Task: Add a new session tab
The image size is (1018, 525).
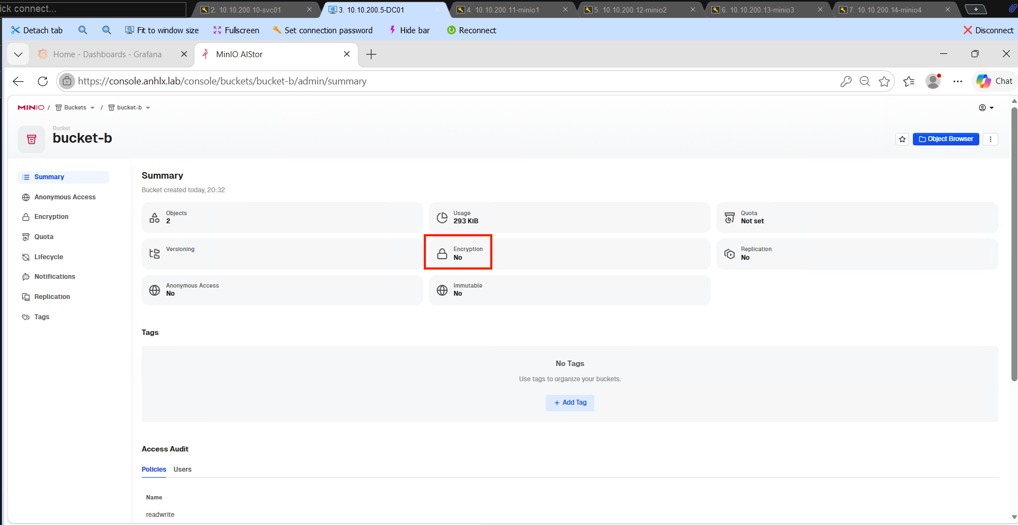Action: [976, 9]
